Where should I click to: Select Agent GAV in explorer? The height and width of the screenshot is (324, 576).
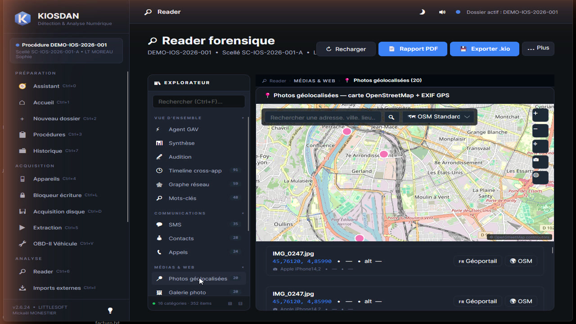pyautogui.click(x=198, y=129)
